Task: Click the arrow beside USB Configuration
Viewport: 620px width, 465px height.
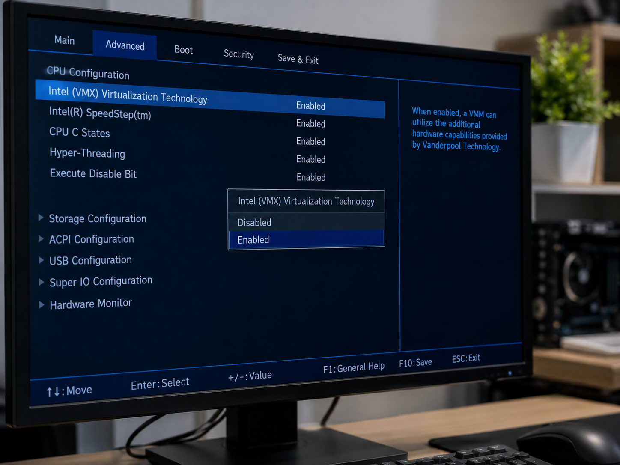Action: pos(41,260)
